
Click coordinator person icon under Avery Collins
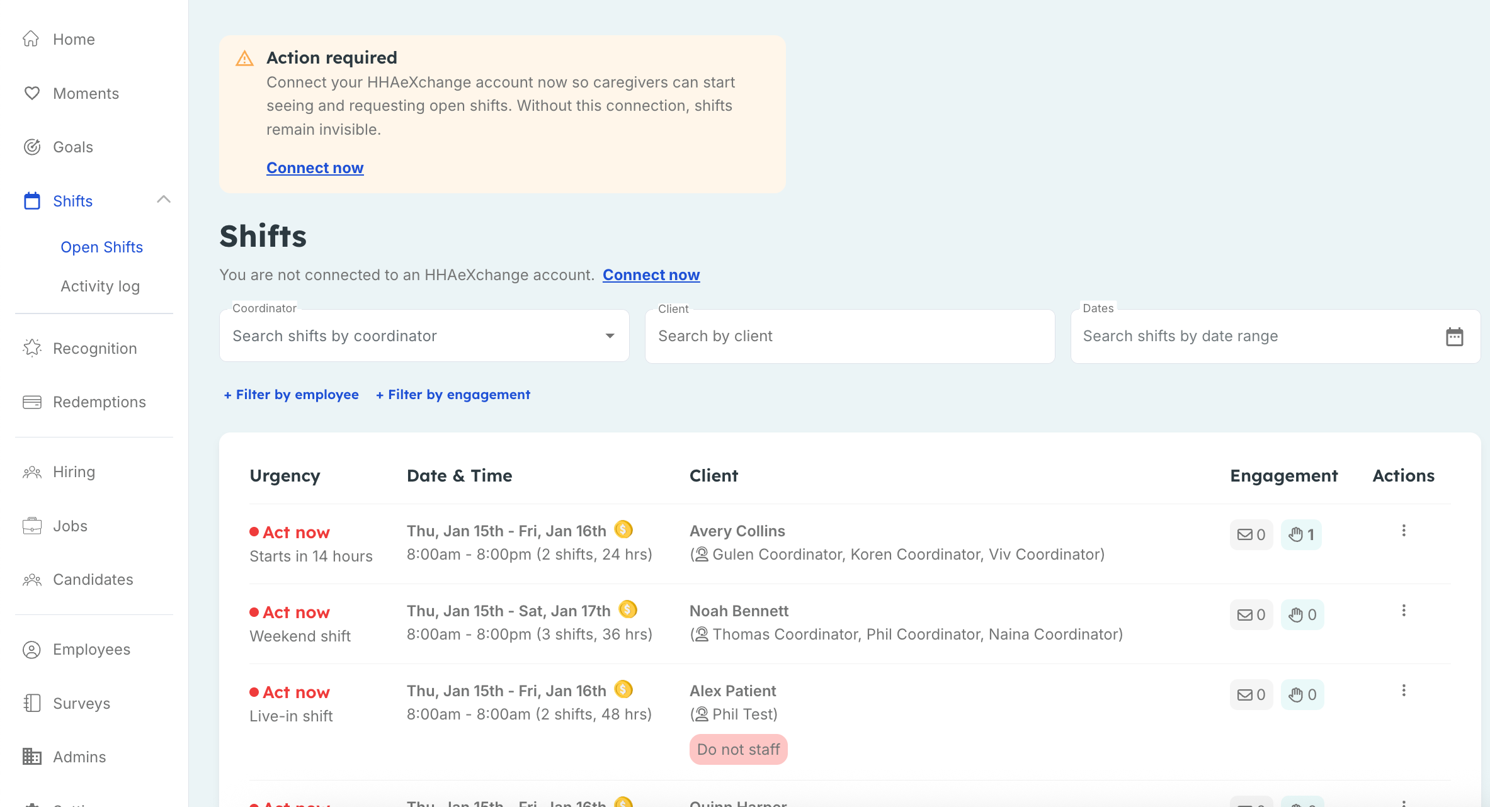point(702,554)
